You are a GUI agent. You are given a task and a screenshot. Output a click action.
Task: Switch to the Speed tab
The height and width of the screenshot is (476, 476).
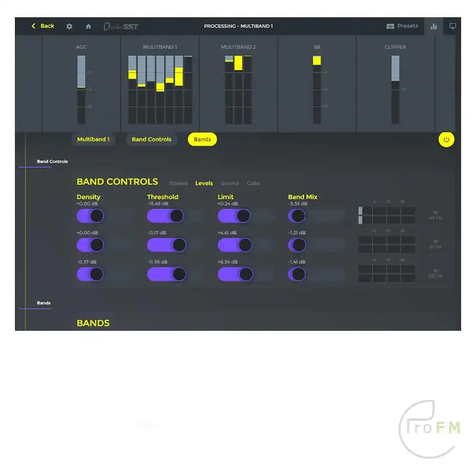(x=178, y=183)
